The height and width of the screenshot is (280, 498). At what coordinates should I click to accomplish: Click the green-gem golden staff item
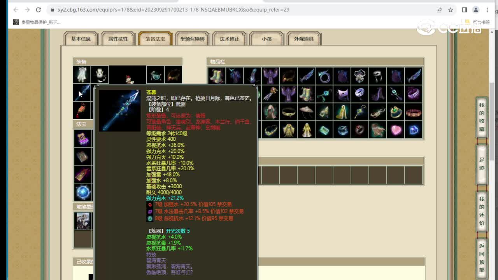coord(360,112)
